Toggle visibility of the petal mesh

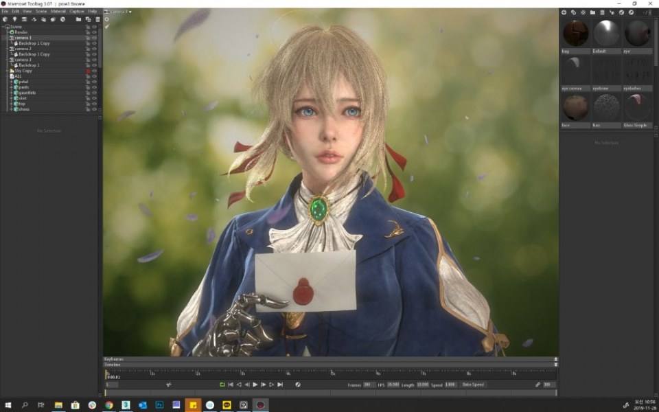click(x=95, y=82)
